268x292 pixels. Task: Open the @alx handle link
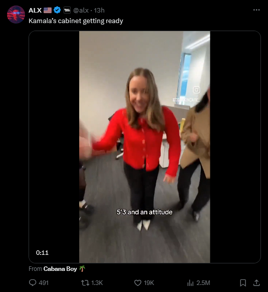[x=81, y=10]
